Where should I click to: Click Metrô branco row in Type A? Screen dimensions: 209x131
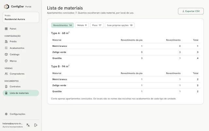click(125, 46)
